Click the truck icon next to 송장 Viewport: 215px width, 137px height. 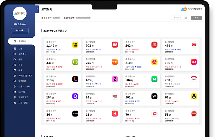click(15, 59)
